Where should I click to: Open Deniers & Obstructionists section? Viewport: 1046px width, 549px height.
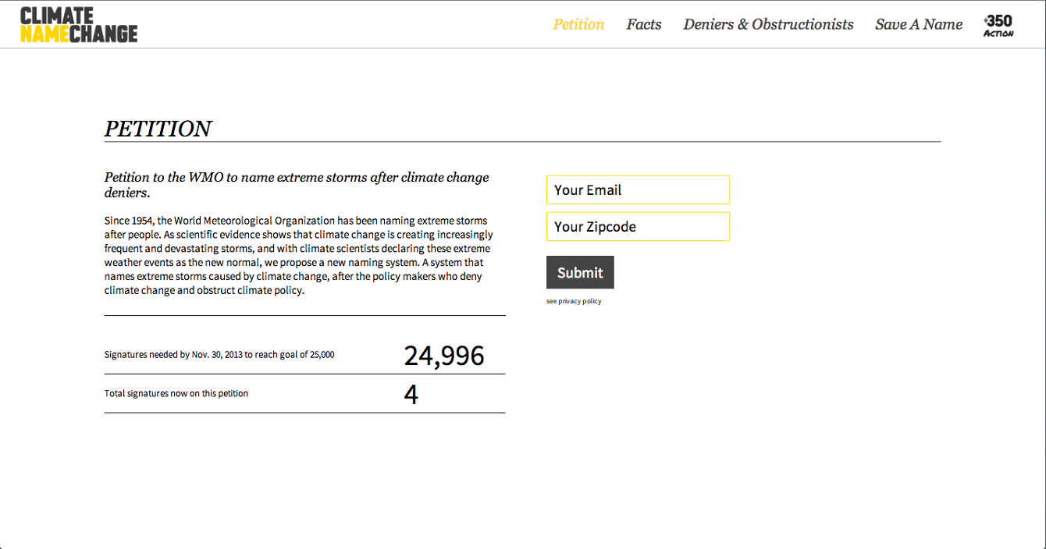tap(768, 24)
